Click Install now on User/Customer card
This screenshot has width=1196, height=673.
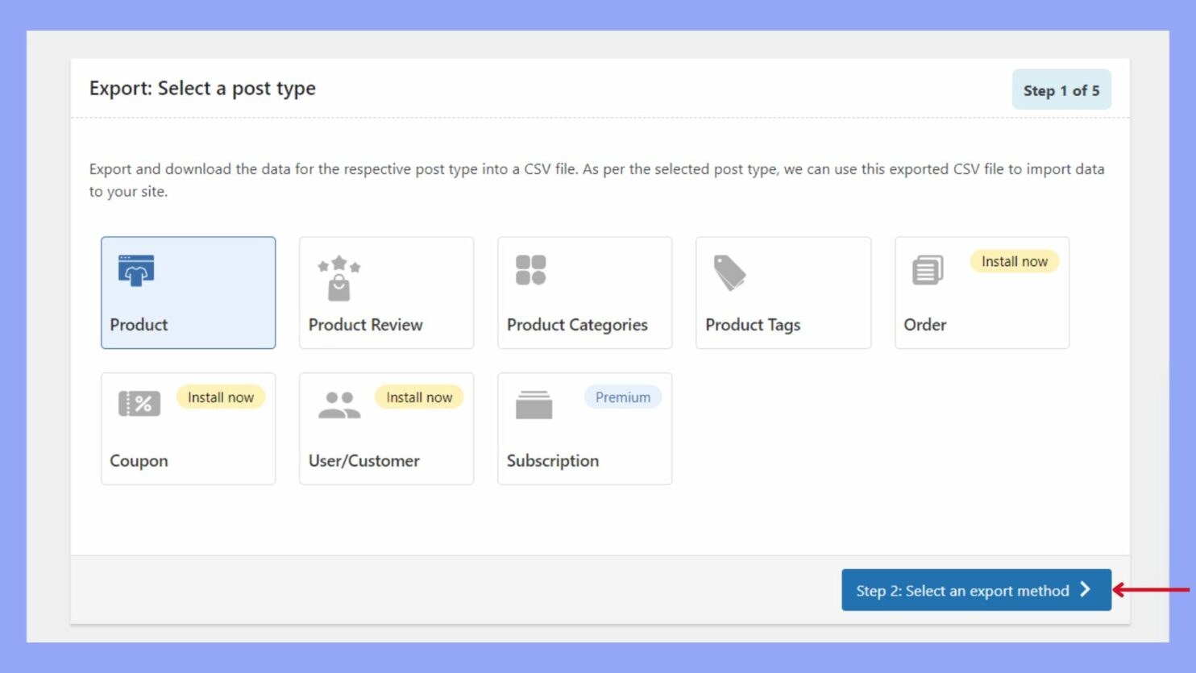(x=419, y=397)
